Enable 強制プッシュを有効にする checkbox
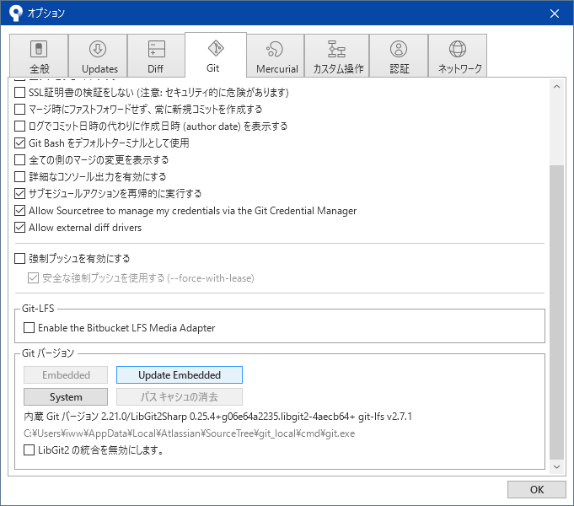 click(x=19, y=259)
